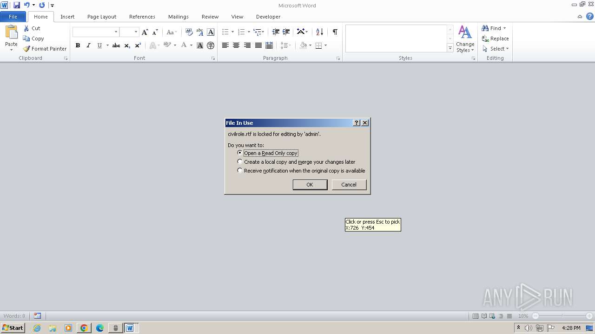Click the Shrink Font icon

pyautogui.click(x=155, y=32)
